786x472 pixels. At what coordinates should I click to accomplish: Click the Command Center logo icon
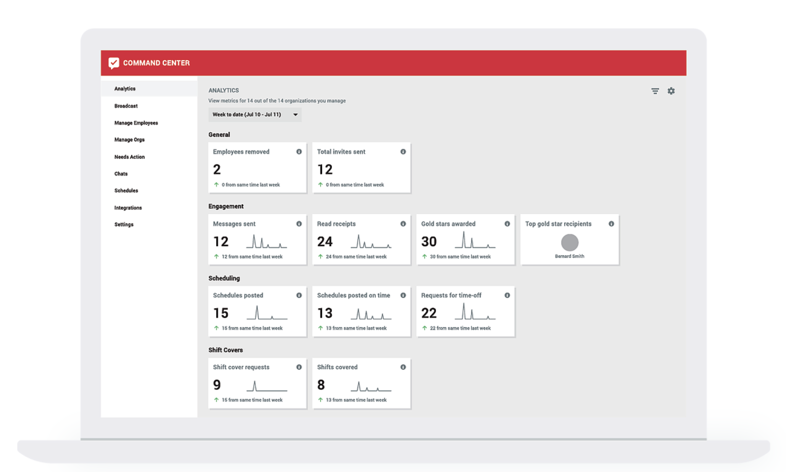pyautogui.click(x=114, y=63)
